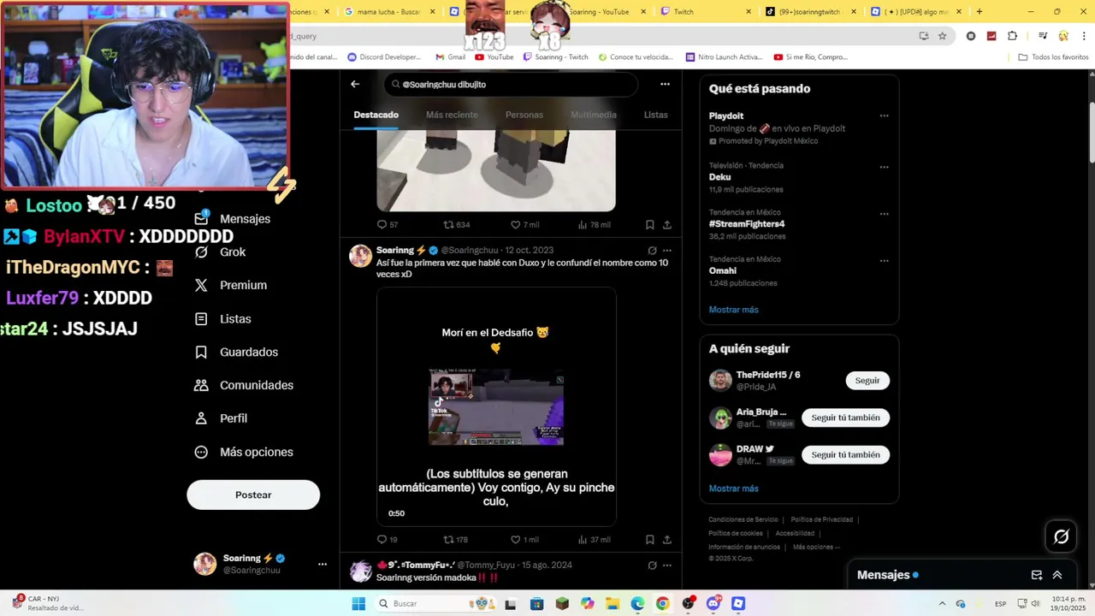Show hidden system tray icons
The image size is (1095, 616).
(942, 604)
